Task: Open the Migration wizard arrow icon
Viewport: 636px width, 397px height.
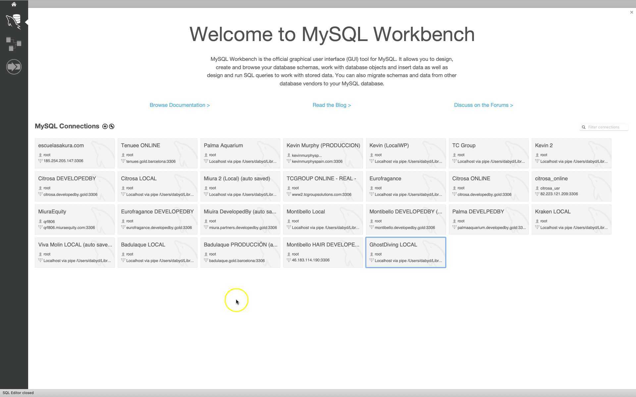Action: point(14,67)
